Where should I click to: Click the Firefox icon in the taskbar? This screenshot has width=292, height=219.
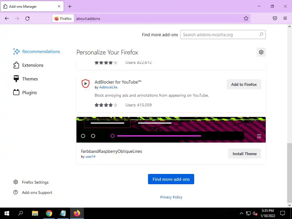pyautogui.click(x=77, y=213)
